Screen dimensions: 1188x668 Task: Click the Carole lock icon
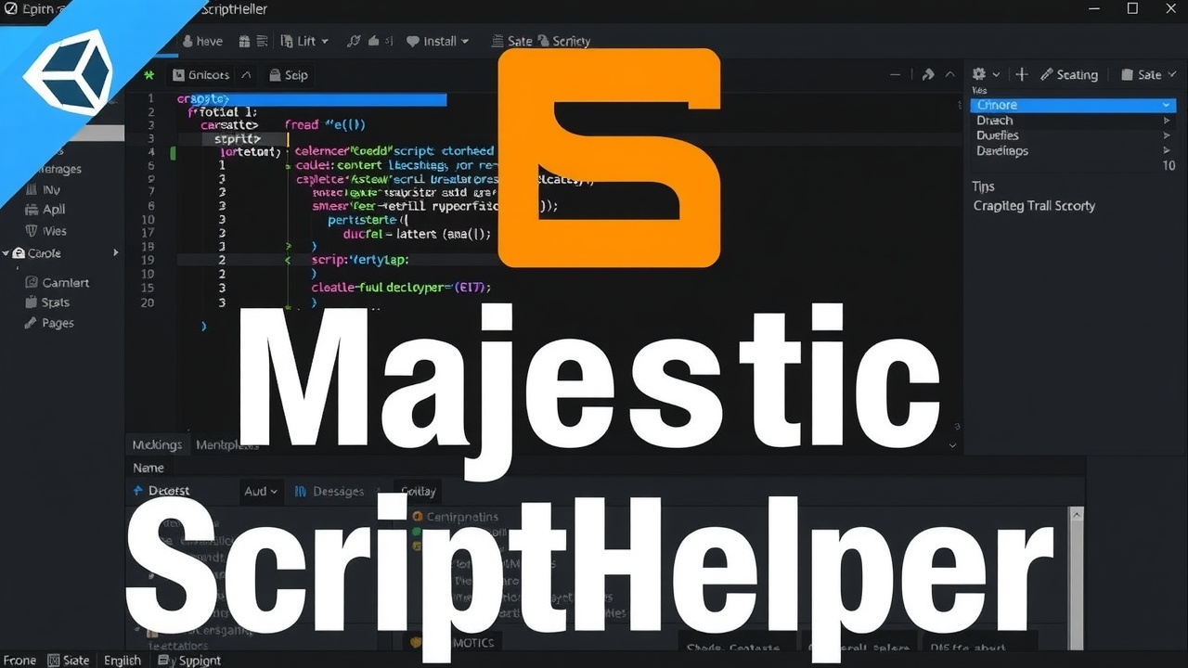coord(19,253)
